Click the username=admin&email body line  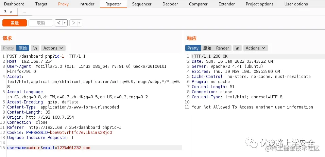click(49, 148)
